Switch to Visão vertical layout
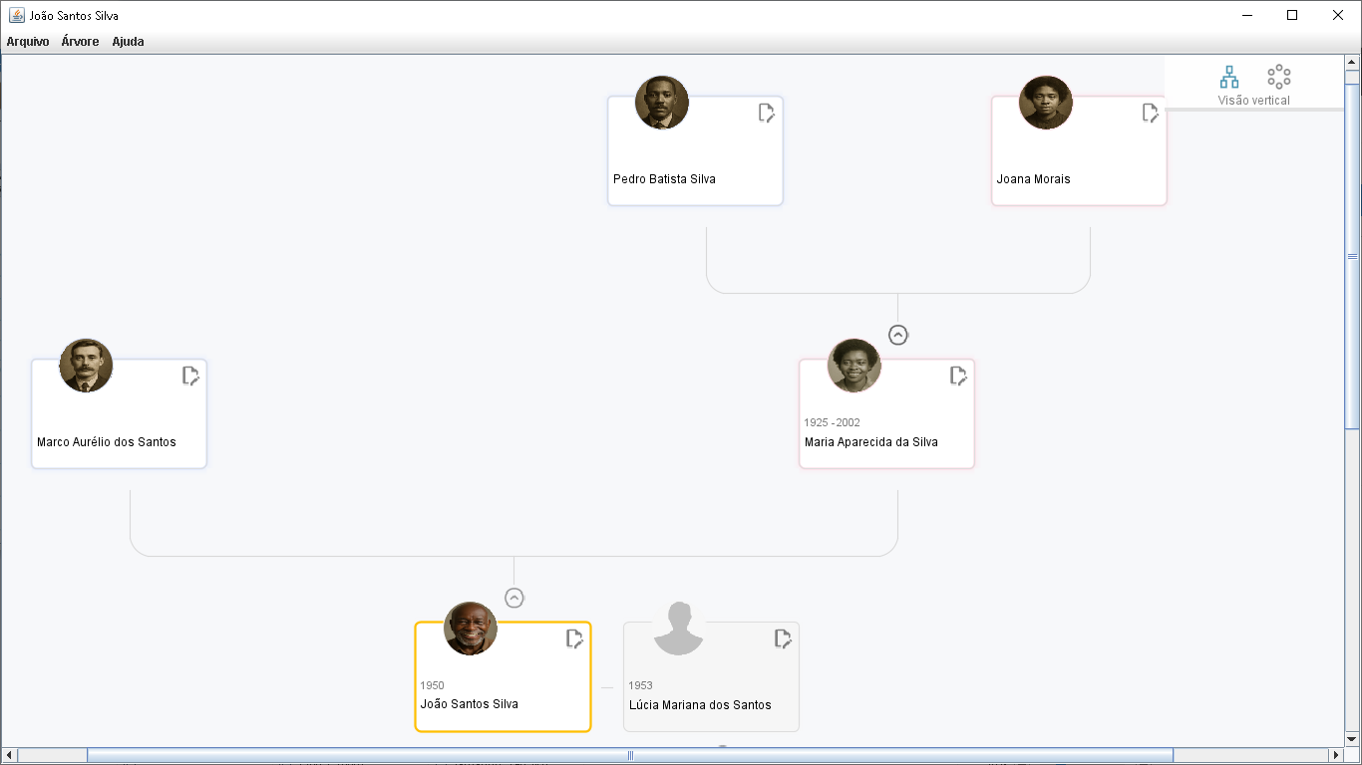The width and height of the screenshot is (1362, 765). click(x=1228, y=77)
